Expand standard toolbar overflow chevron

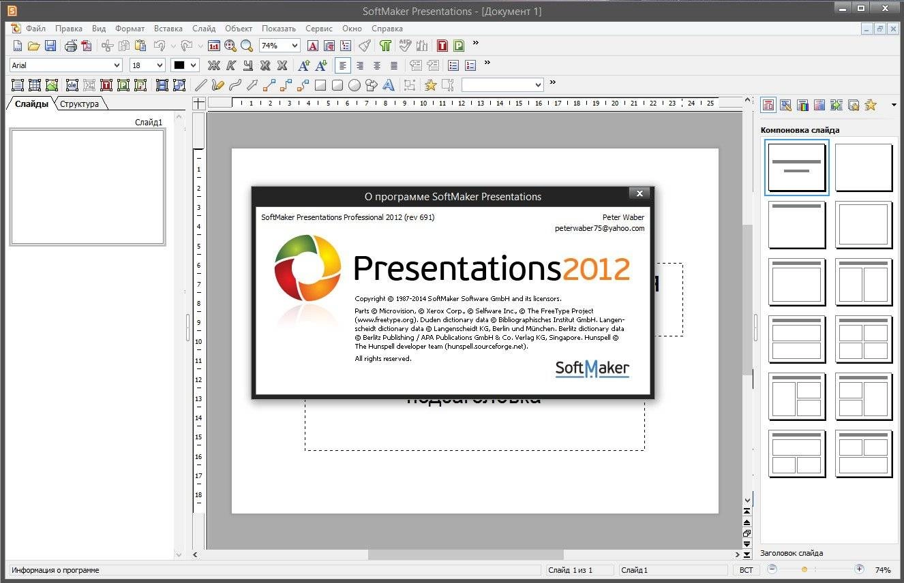click(476, 44)
